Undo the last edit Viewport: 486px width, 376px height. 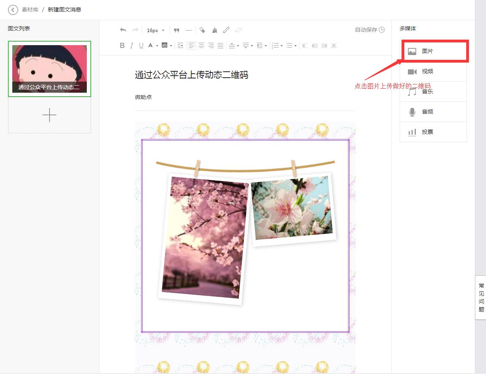pos(123,30)
